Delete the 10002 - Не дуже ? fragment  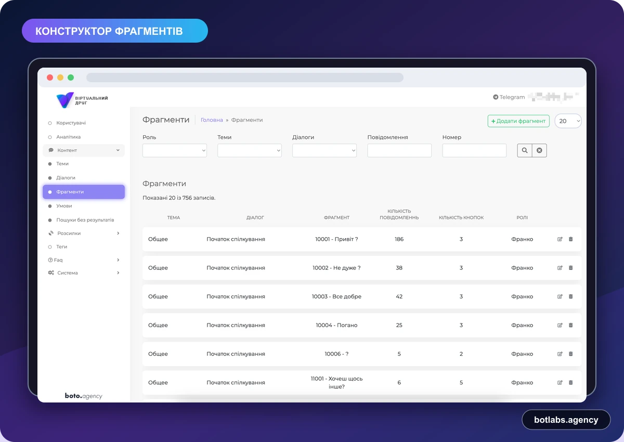571,268
